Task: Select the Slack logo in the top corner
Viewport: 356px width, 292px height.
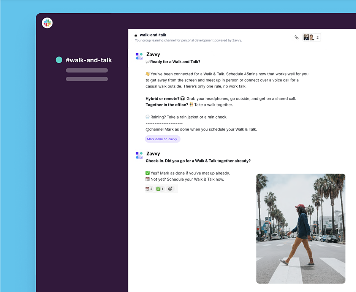Action: tap(47, 23)
